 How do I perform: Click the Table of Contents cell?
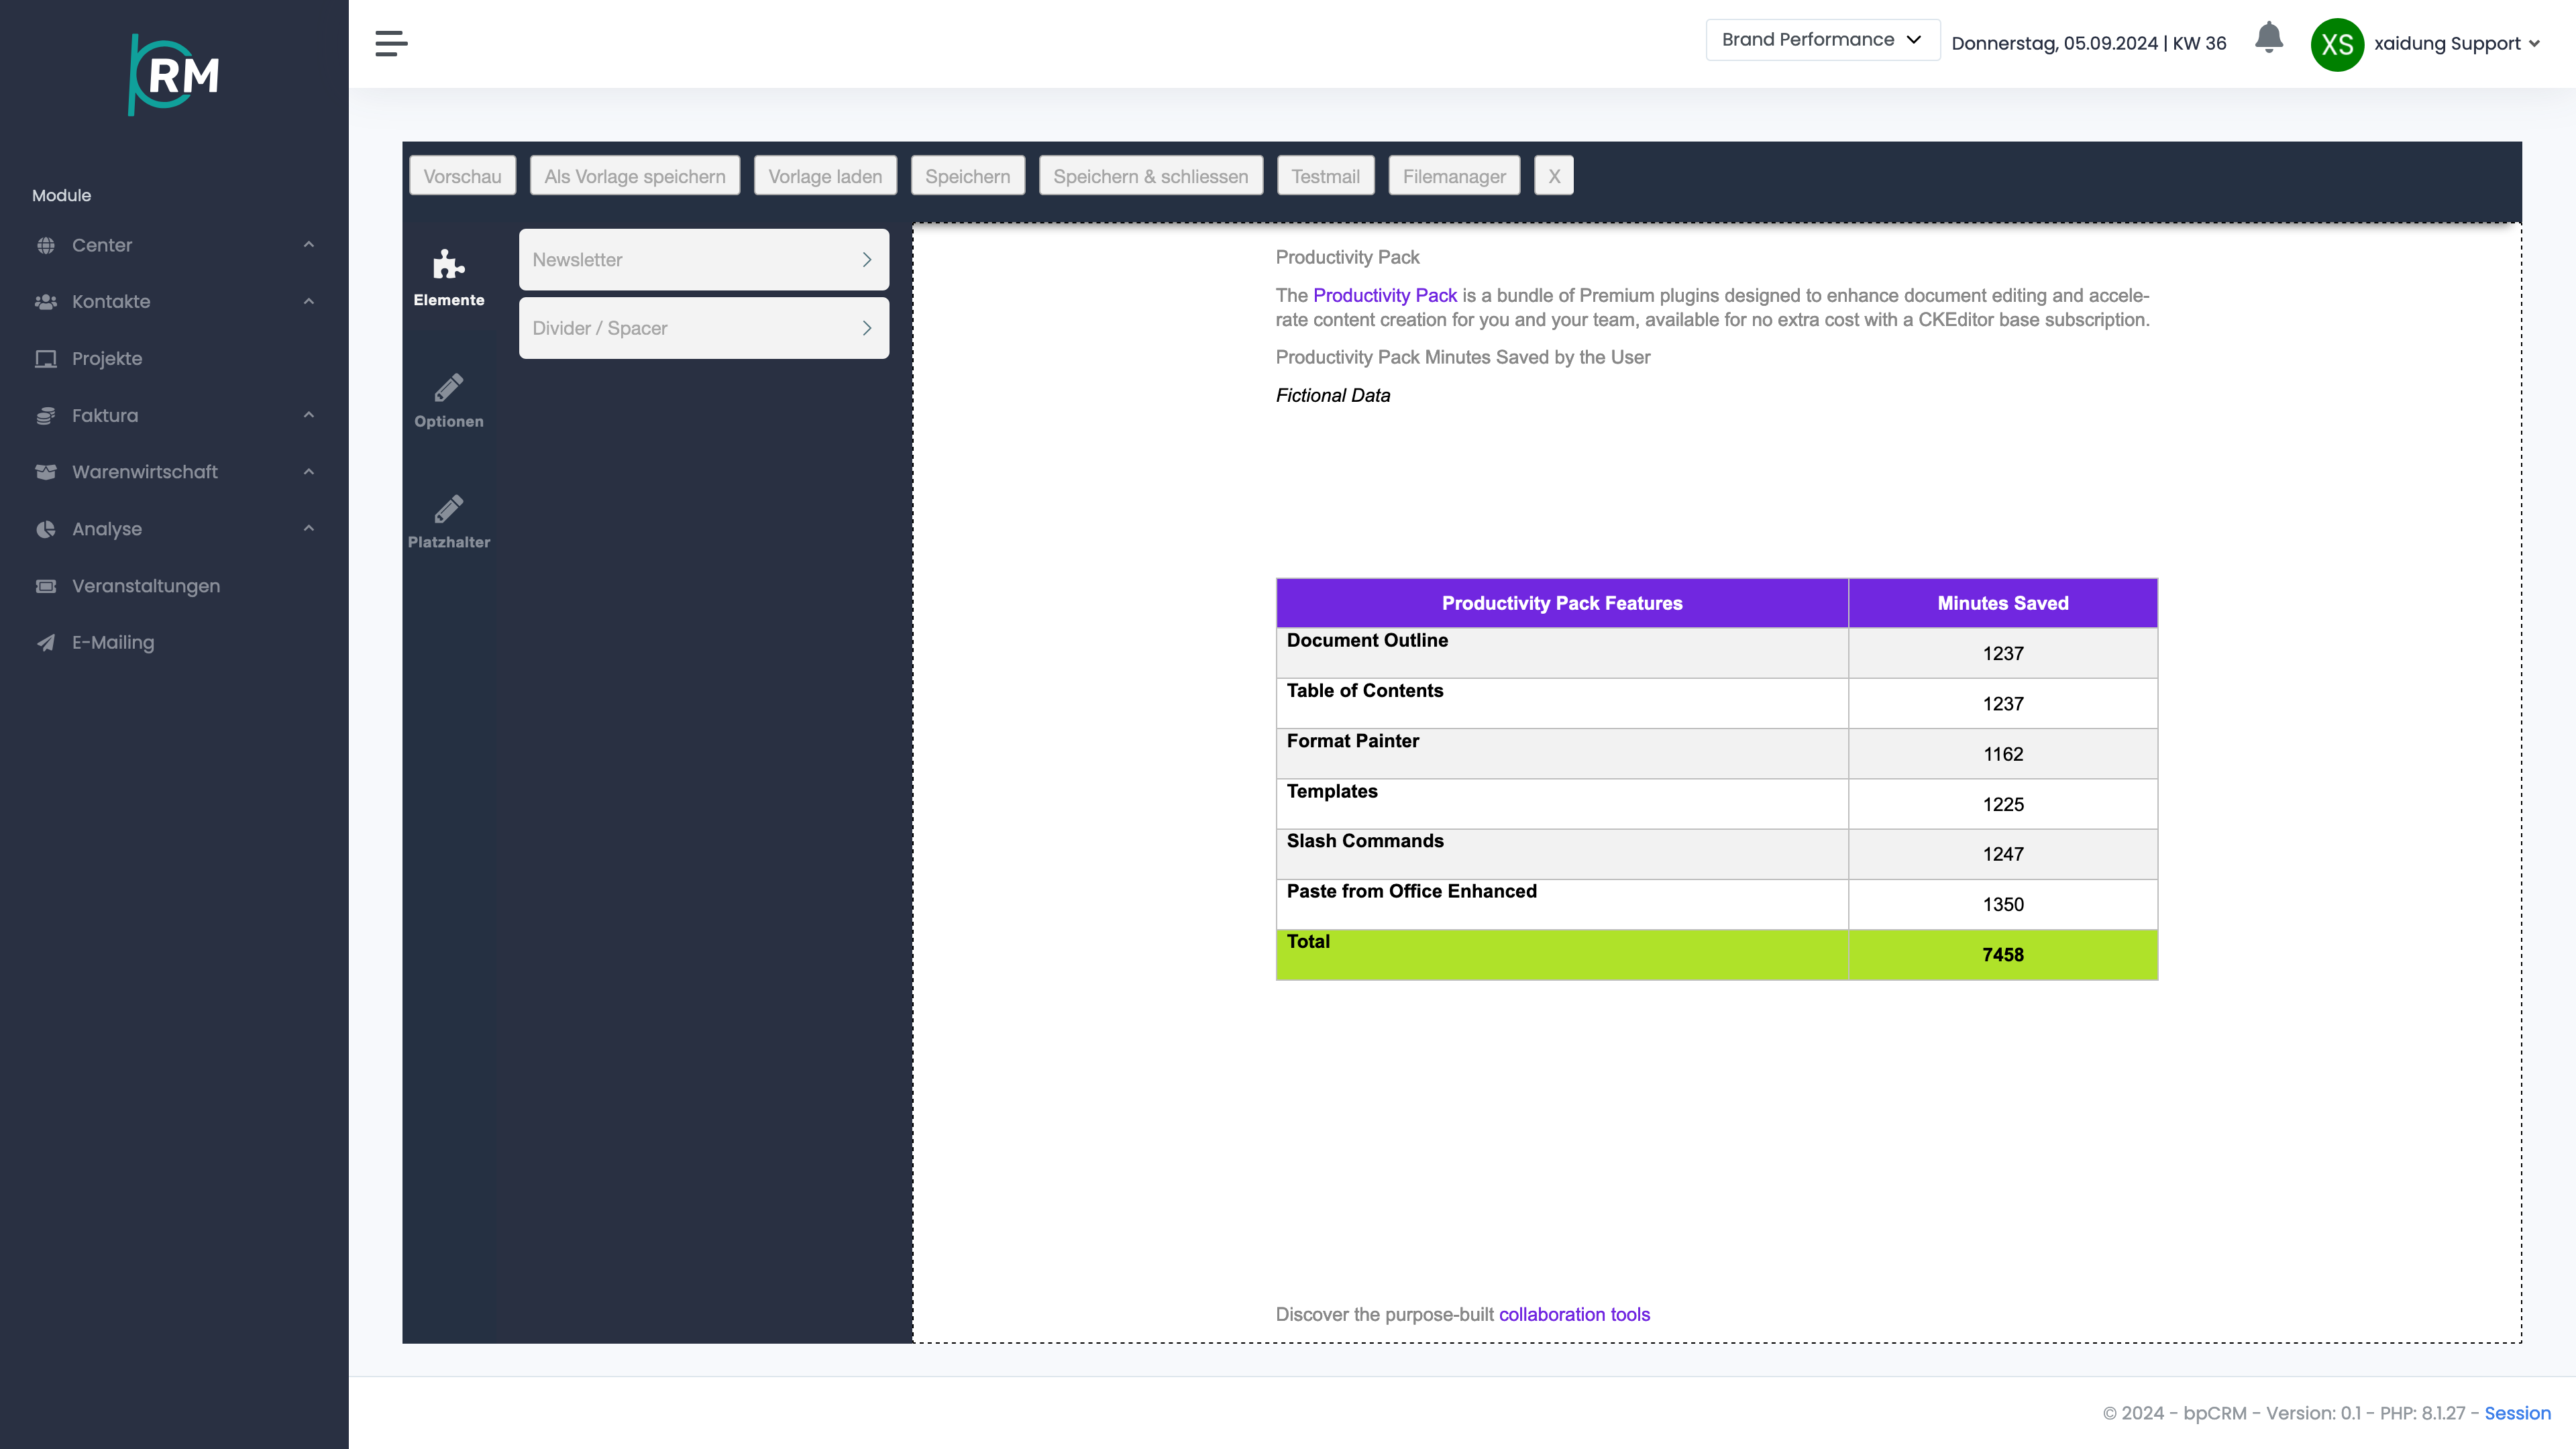coord(1562,703)
